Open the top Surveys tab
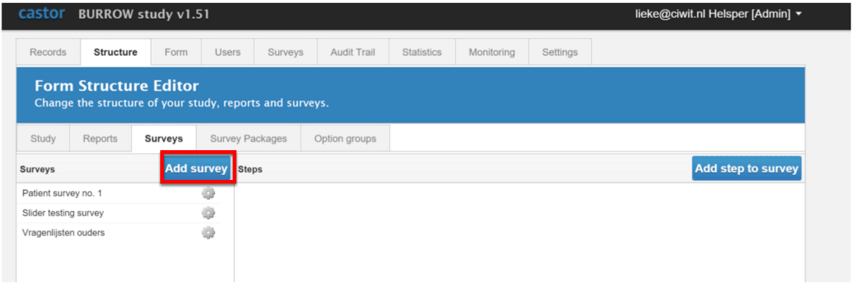Viewport: 855px width, 288px height. 285,52
